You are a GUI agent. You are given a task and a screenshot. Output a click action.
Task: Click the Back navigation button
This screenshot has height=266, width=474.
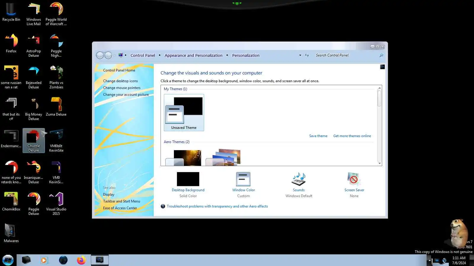100,55
